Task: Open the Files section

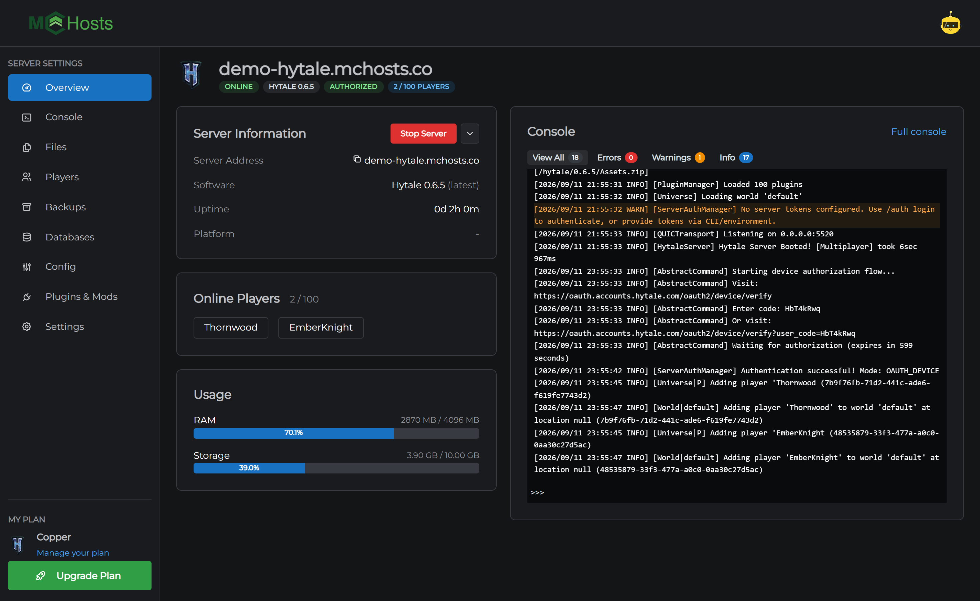Action: tap(79, 147)
